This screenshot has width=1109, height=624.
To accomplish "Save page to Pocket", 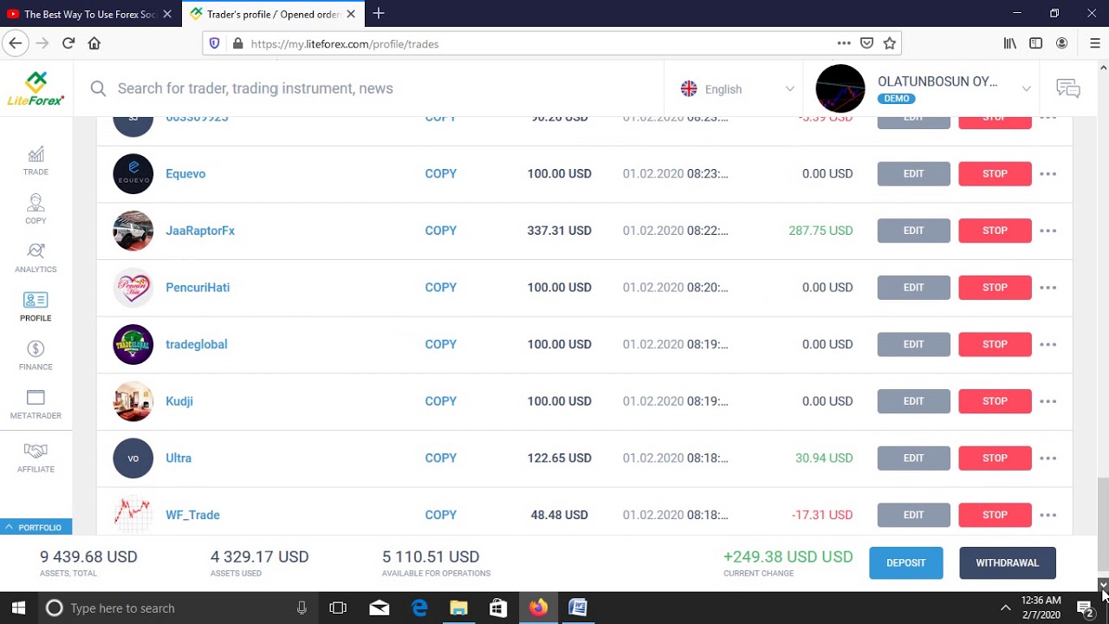I will [x=866, y=43].
